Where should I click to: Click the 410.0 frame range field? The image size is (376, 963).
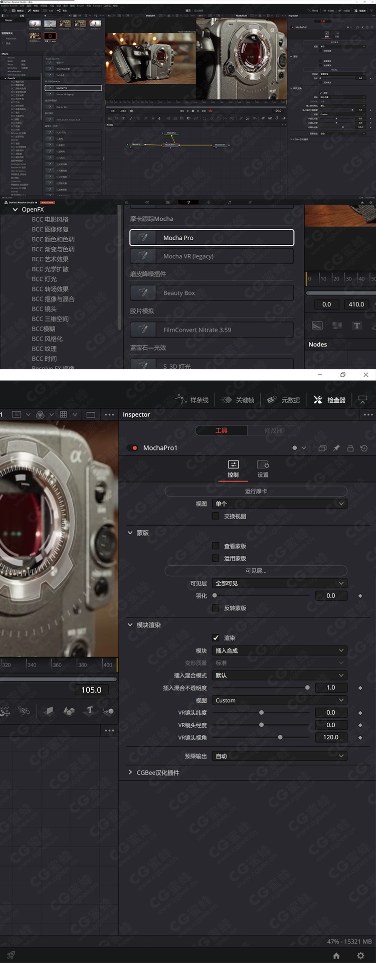(356, 304)
